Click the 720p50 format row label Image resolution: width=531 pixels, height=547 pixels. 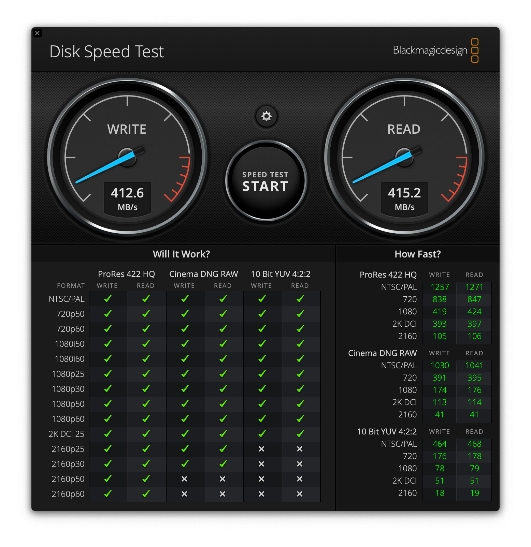click(x=70, y=314)
